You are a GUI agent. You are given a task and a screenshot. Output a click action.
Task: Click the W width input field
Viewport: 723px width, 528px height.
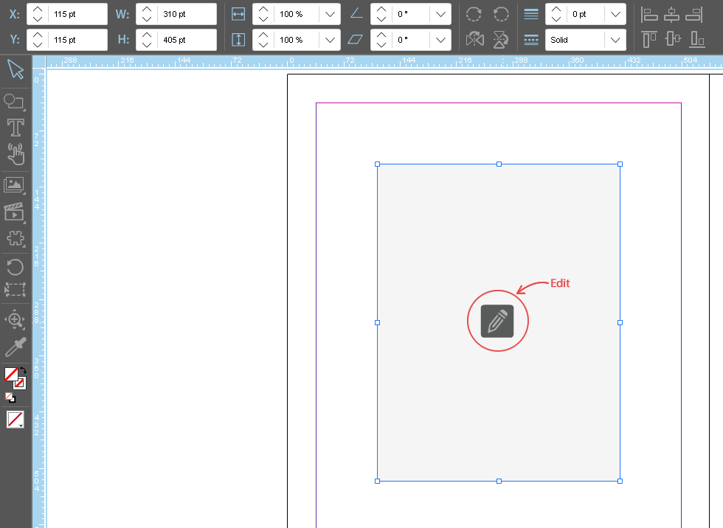point(186,14)
